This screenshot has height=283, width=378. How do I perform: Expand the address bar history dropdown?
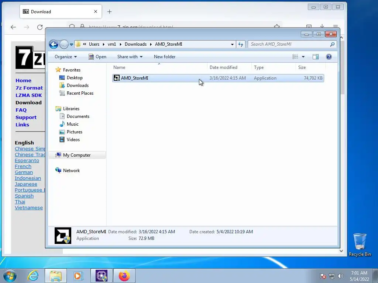click(232, 45)
